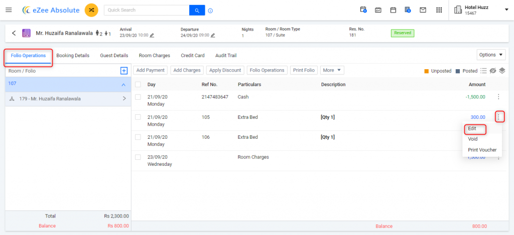This screenshot has width=514, height=235.
Task: Edit departure time pencil icon
Action: (213, 36)
